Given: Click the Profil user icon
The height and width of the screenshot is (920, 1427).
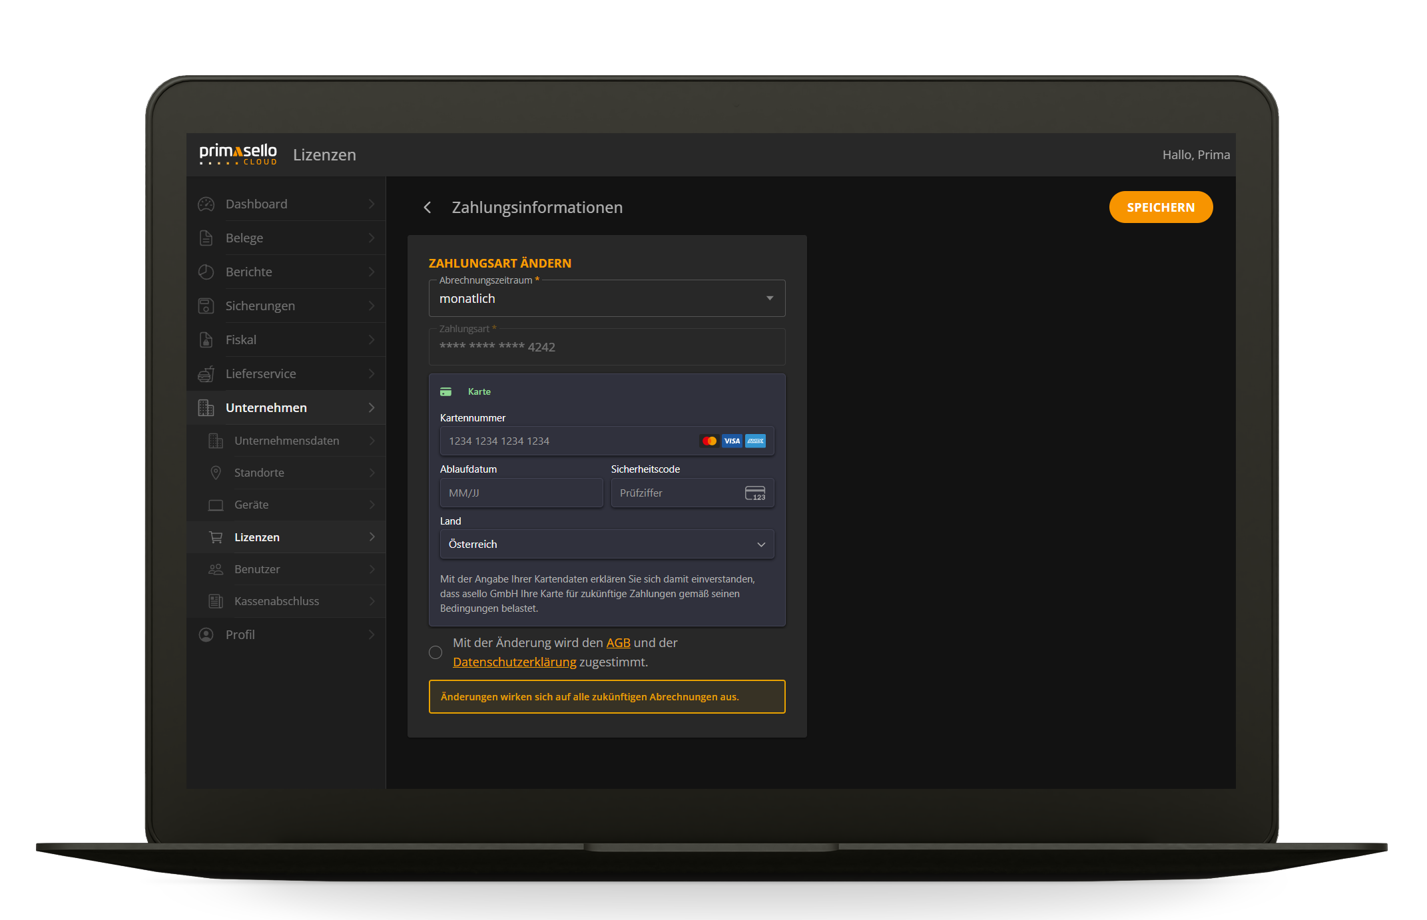Looking at the screenshot, I should pos(206,634).
